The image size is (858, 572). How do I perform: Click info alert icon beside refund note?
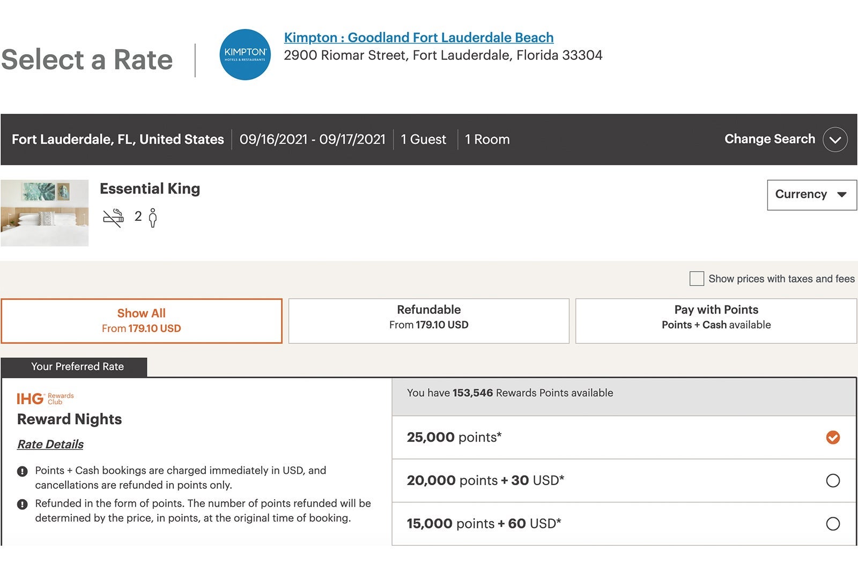pos(23,504)
